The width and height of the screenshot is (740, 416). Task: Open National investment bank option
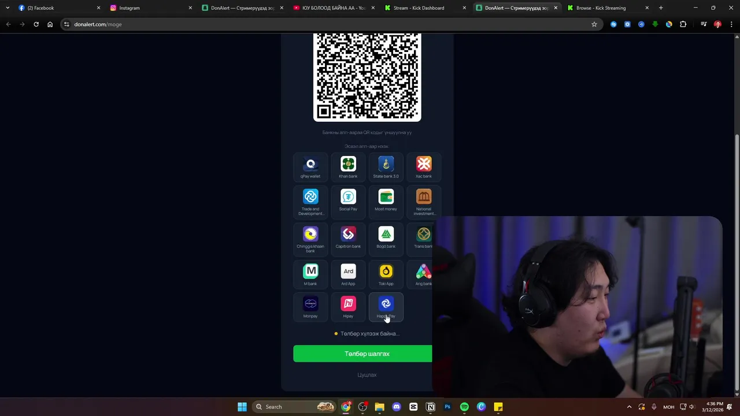(x=424, y=202)
